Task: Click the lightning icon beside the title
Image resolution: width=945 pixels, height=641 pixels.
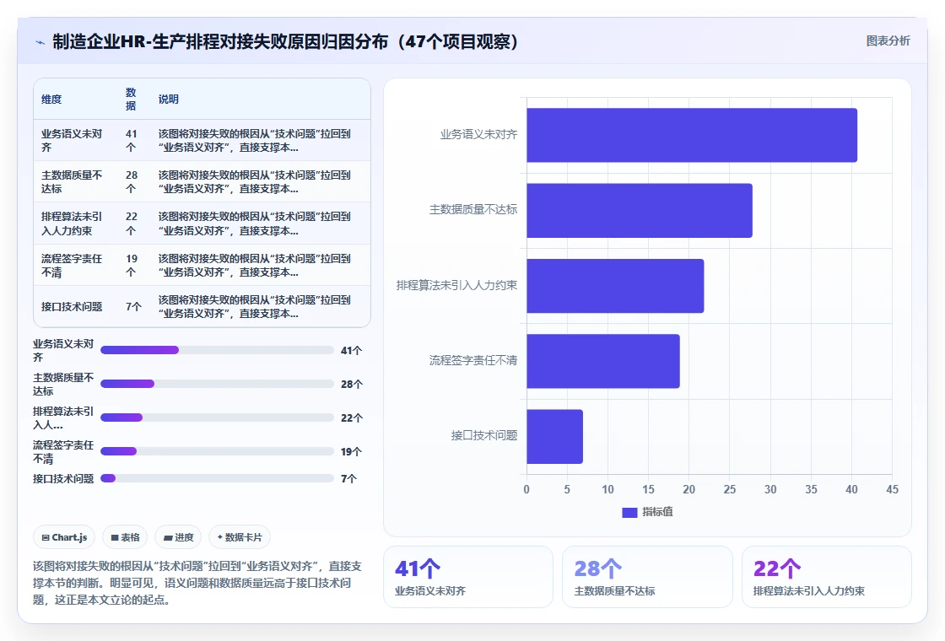Action: 40,42
